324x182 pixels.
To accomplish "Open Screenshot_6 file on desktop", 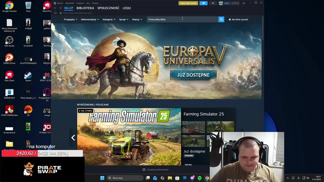I will pyautogui.click(x=9, y=130).
